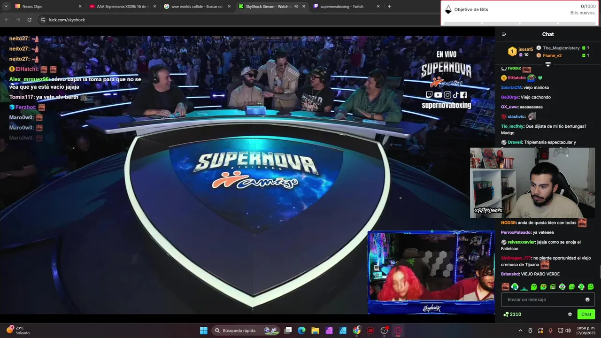Screen dimensions: 601x338
Task: Click the streamer webcam overlay
Action: (532, 183)
